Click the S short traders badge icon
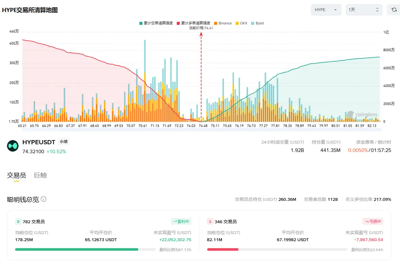 [x=210, y=221]
